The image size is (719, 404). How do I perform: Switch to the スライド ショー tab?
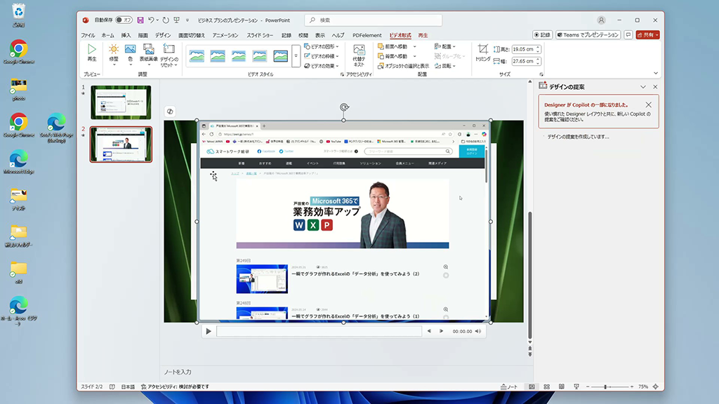click(260, 35)
